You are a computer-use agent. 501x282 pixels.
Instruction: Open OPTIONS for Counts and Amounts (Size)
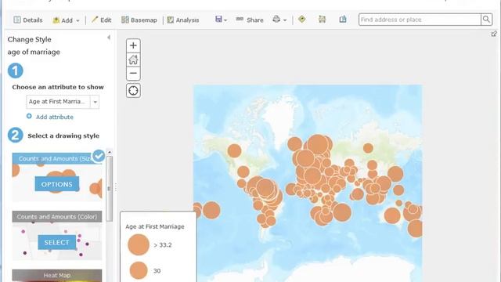click(57, 184)
